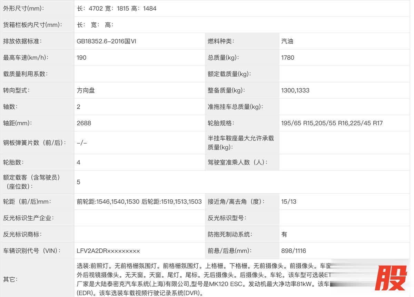This screenshot has height=297, width=414.
Task: Click the GB18352.6-2016国VI emission standard value
Action: pyautogui.click(x=106, y=41)
